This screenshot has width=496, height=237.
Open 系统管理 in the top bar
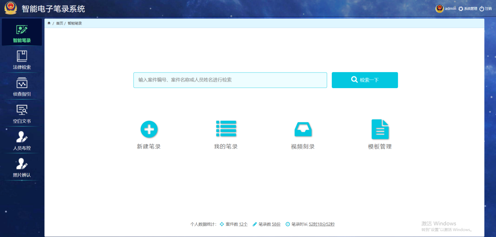pos(468,9)
